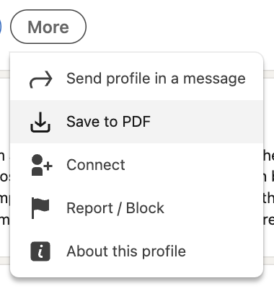Export this profile as a PDF file
The width and height of the screenshot is (274, 291).
coord(136,122)
